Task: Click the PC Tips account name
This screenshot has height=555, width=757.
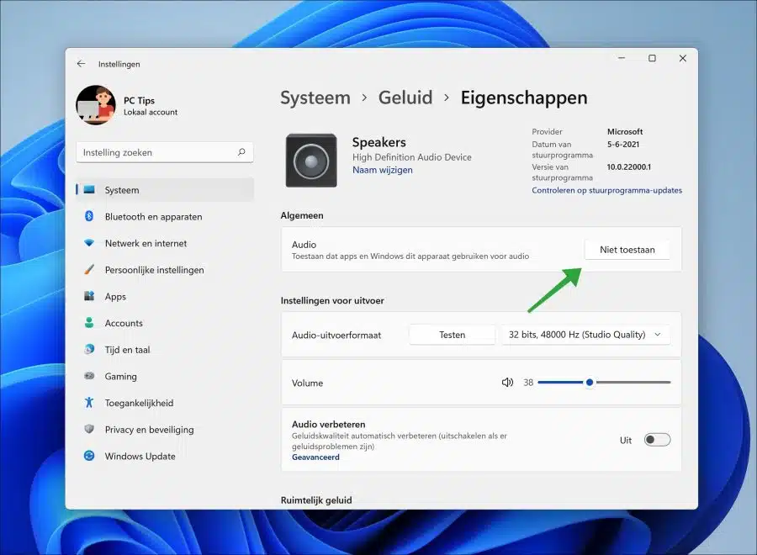Action: (x=139, y=100)
